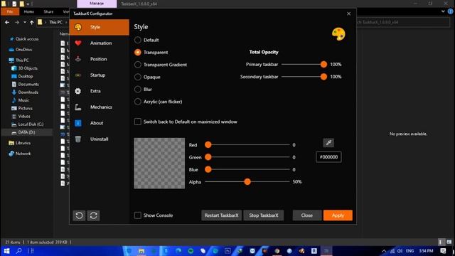Open Spotify from the taskbar
This screenshot has height=256, width=455.
191,251
